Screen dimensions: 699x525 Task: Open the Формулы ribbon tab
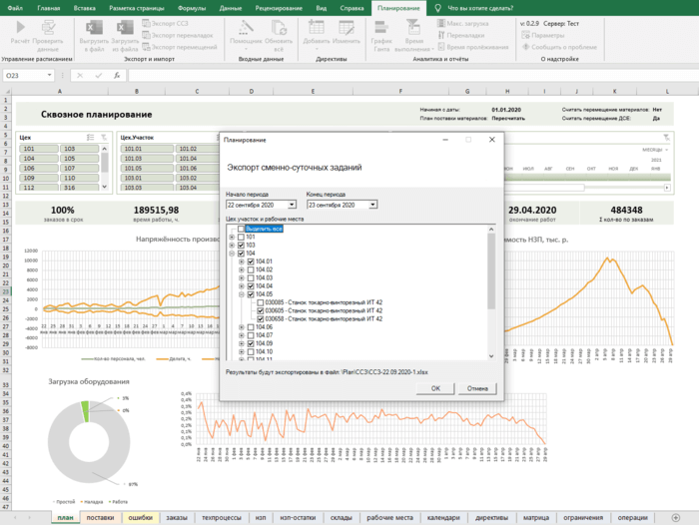(191, 7)
